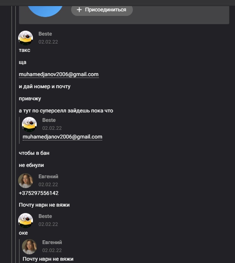This screenshot has width=235, height=263.
Task: Click the email link inside the quoted reply
Action: [x=62, y=137]
